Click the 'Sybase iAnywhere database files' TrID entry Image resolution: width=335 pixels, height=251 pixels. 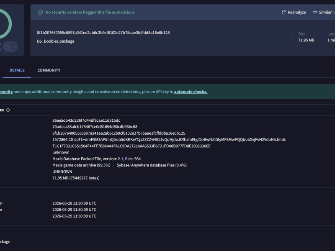(152, 165)
